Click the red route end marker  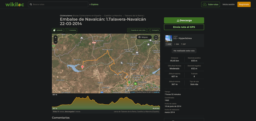point(82,67)
